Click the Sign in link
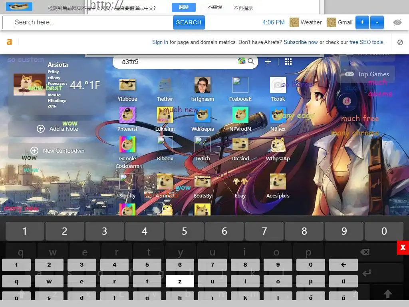The height and width of the screenshot is (307, 409). point(160,42)
